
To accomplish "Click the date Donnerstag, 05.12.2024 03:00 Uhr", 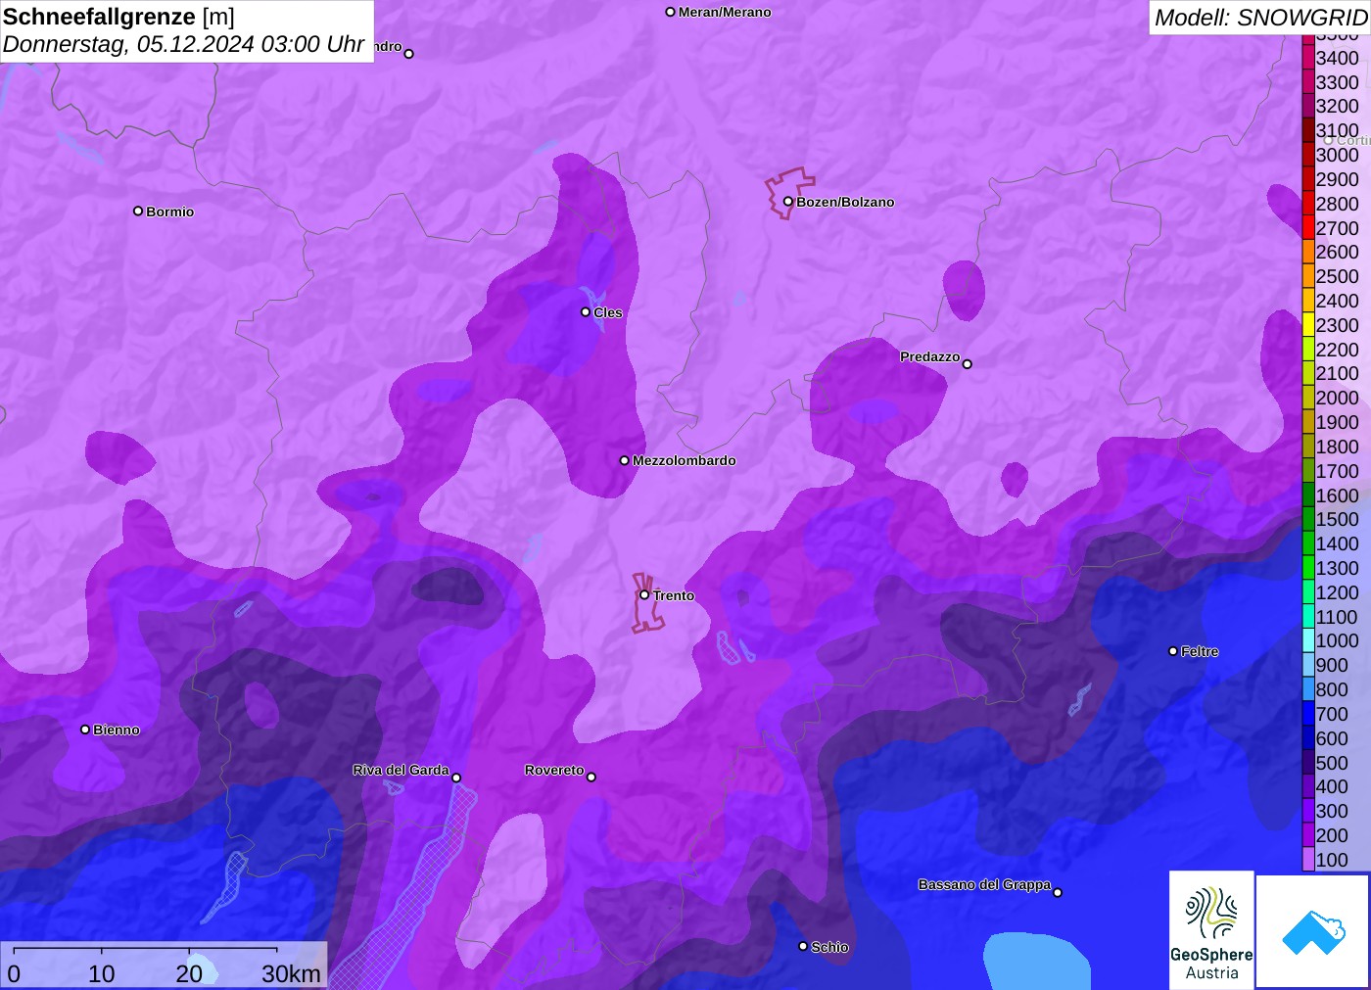I will pyautogui.click(x=184, y=44).
